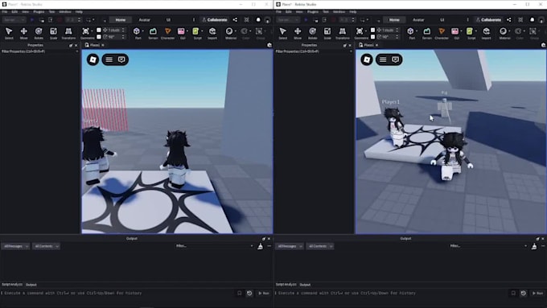Click share icon in left window
This screenshot has height=308, width=547.
(235, 20)
